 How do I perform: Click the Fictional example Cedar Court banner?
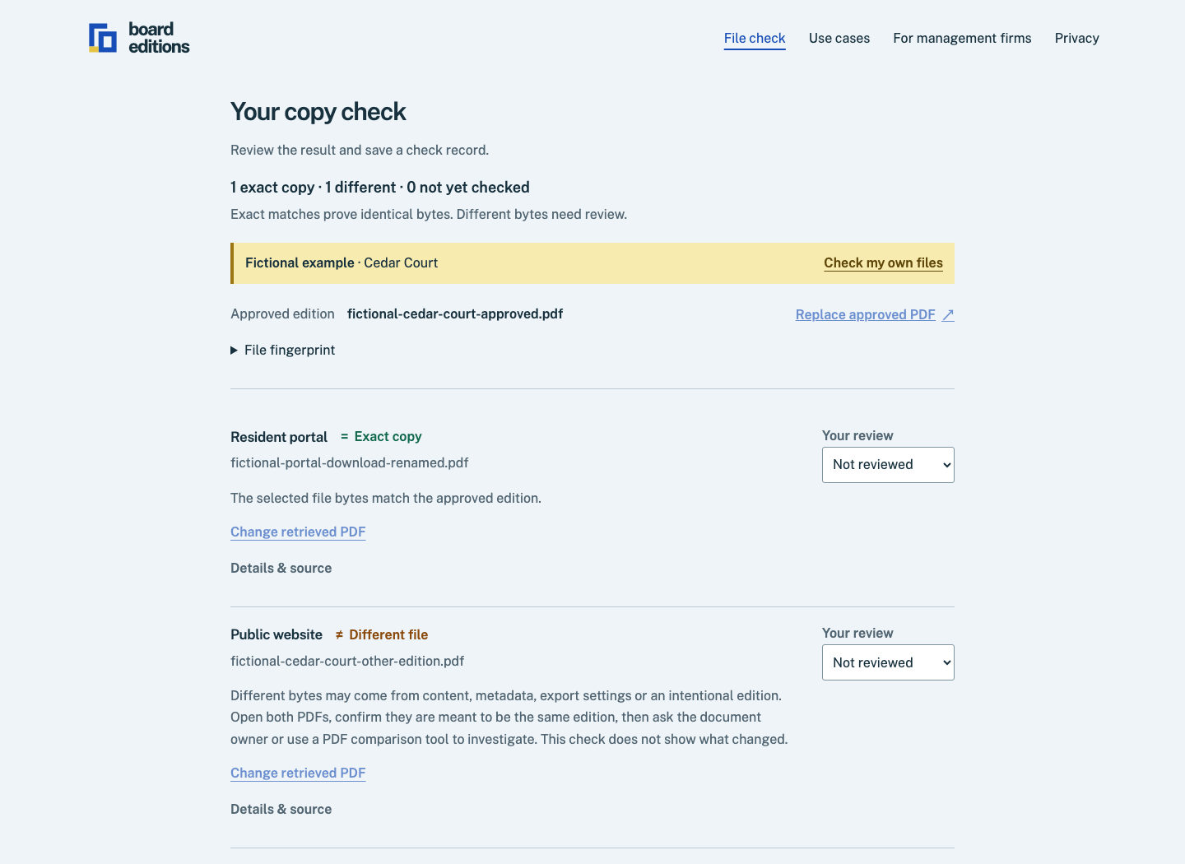(x=592, y=263)
